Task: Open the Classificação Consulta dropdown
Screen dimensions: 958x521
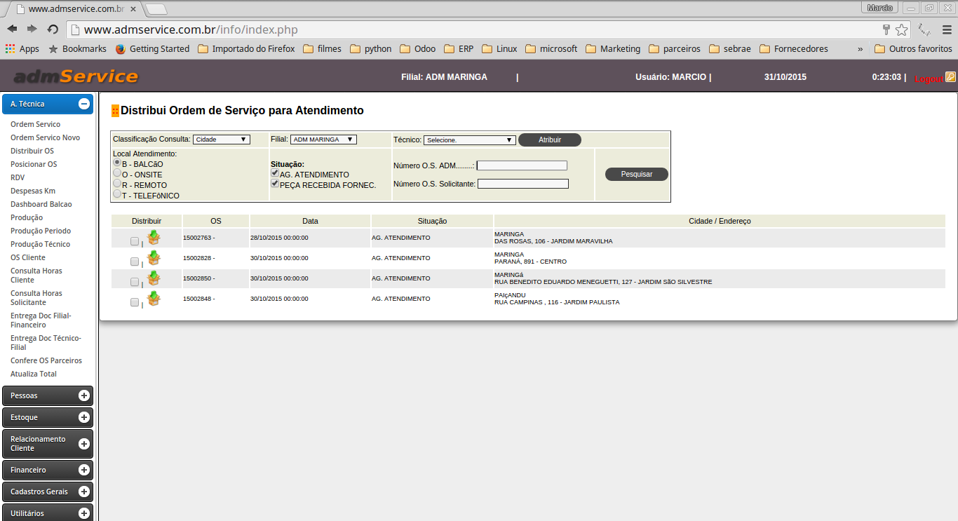Action: tap(221, 140)
